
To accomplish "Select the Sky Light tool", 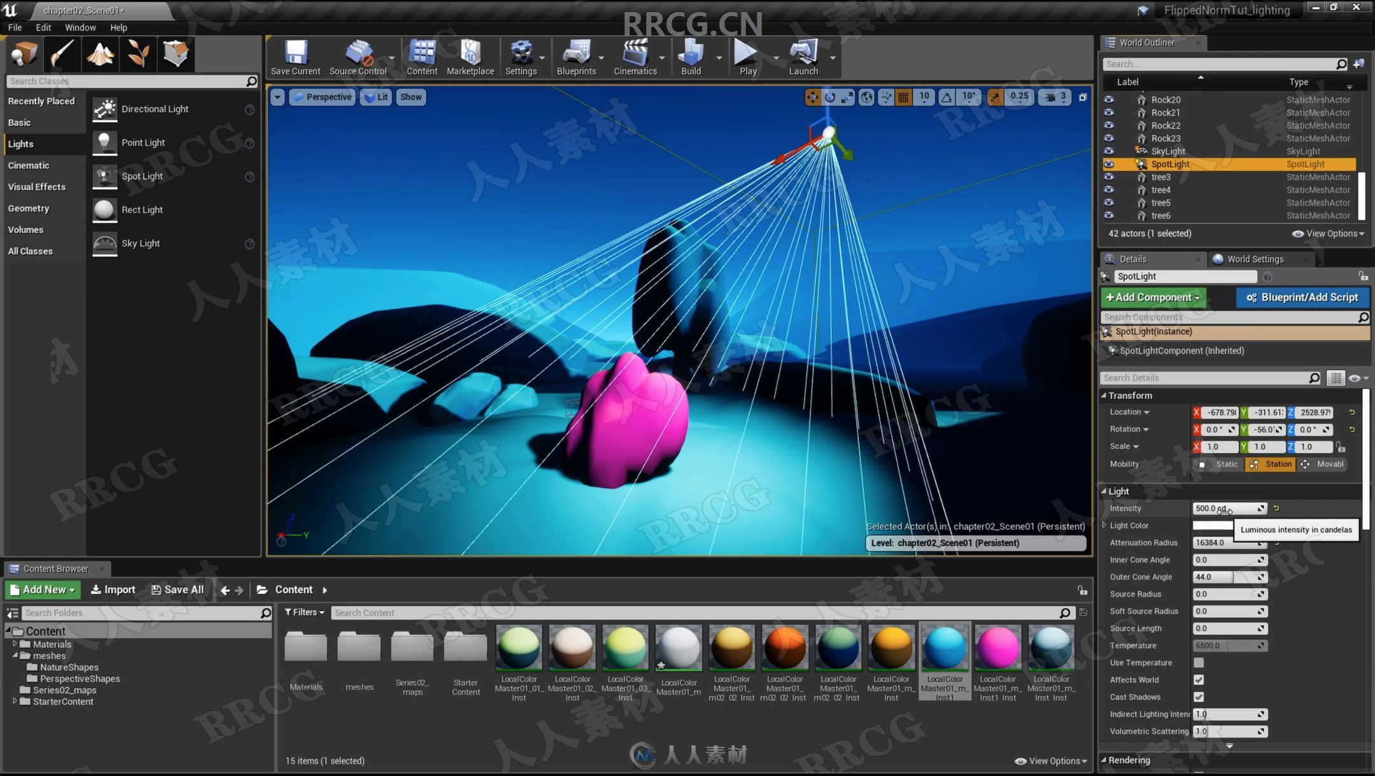I will [x=141, y=243].
